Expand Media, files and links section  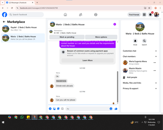tap(140, 83)
